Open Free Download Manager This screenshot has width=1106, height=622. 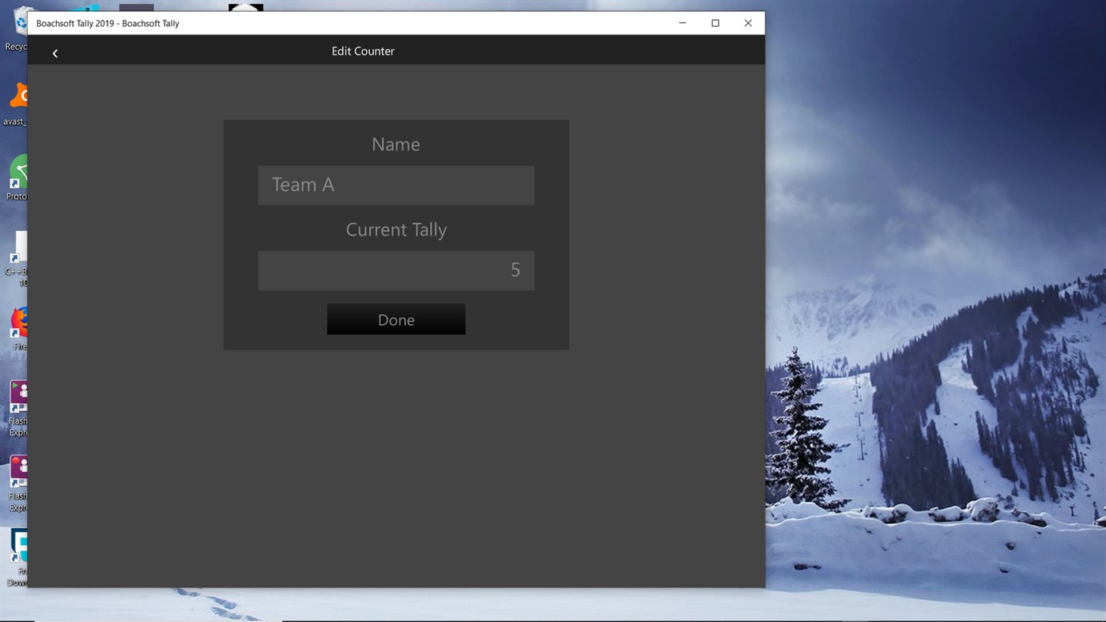(17, 549)
